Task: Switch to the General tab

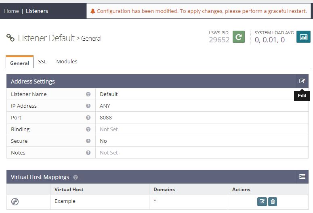Action: pyautogui.click(x=19, y=63)
